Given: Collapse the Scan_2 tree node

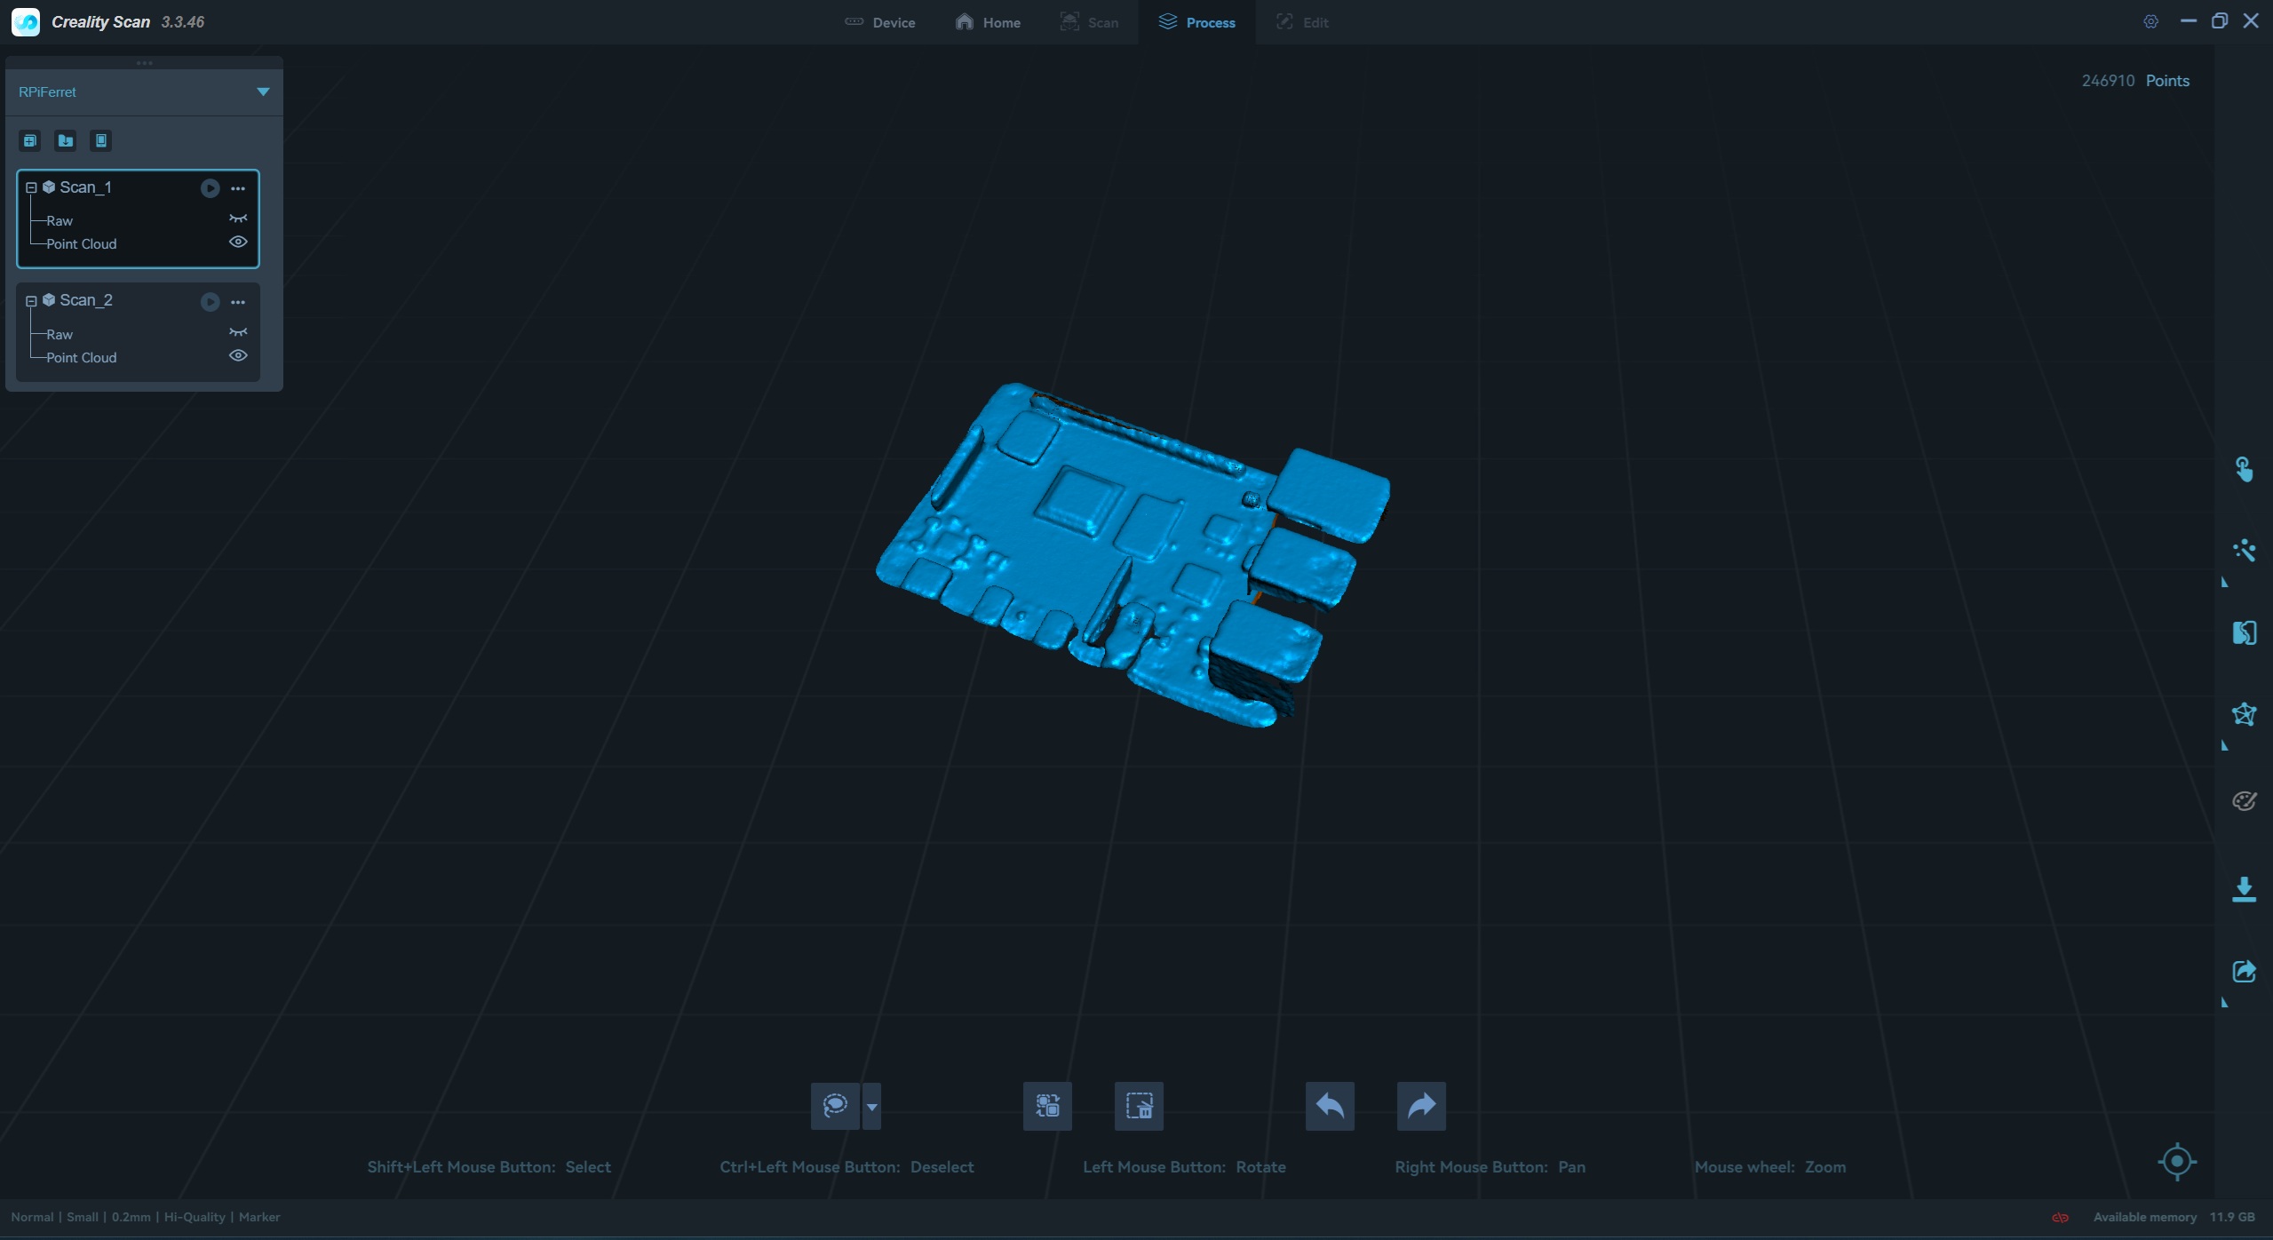Looking at the screenshot, I should point(31,301).
